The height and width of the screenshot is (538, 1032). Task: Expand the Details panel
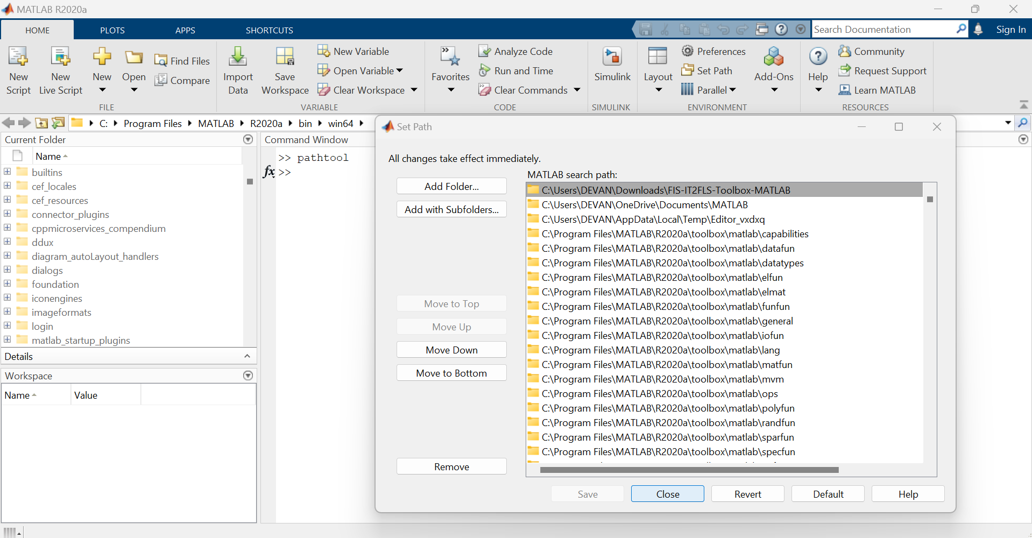247,356
